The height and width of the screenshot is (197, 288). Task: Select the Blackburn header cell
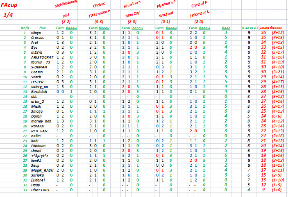(132, 6)
